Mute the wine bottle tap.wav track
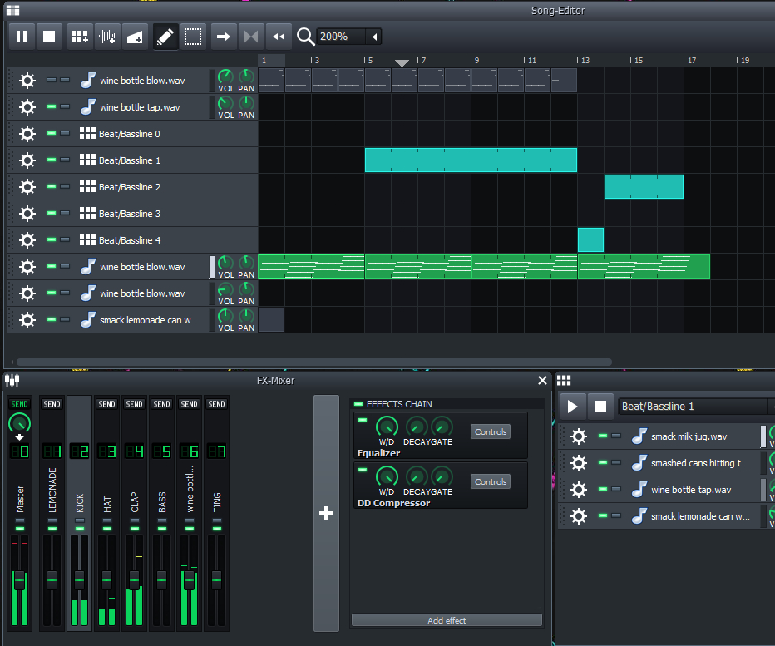 [x=52, y=107]
